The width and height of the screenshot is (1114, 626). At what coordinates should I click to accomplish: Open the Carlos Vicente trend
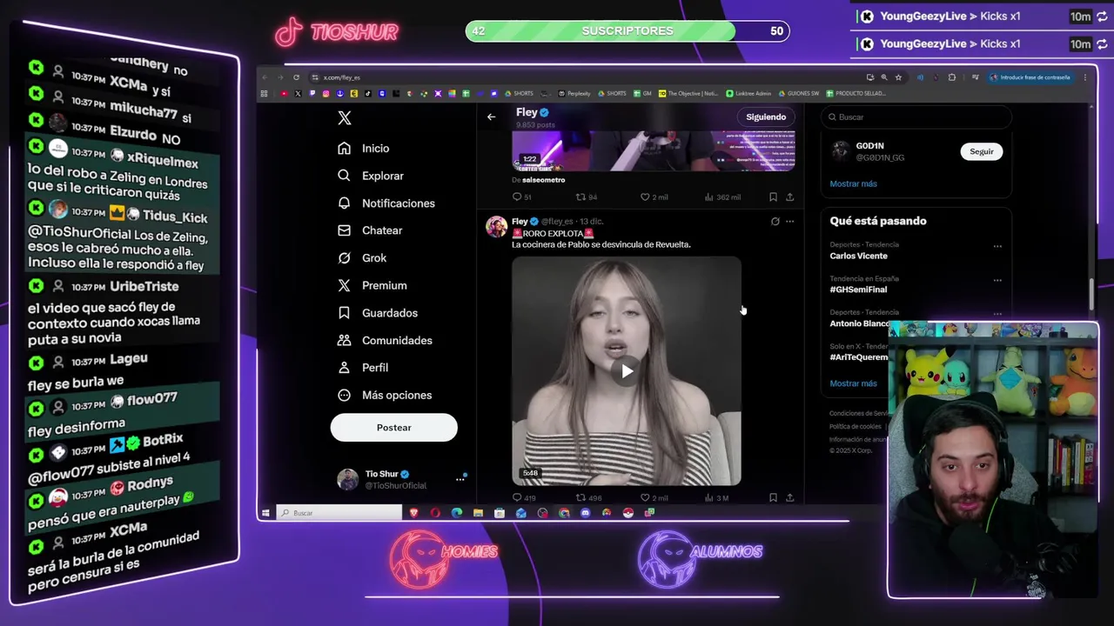click(859, 256)
